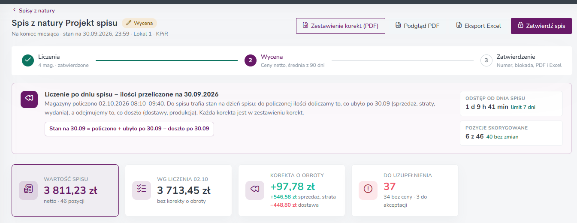Click the Odstęp od dnia spisu info box
The width and height of the screenshot is (577, 223).
click(x=511, y=103)
